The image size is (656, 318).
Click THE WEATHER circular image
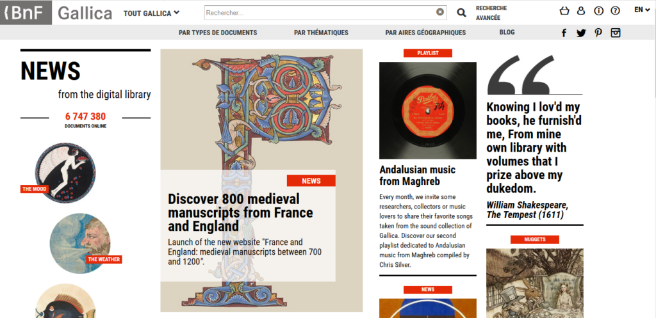(79, 243)
